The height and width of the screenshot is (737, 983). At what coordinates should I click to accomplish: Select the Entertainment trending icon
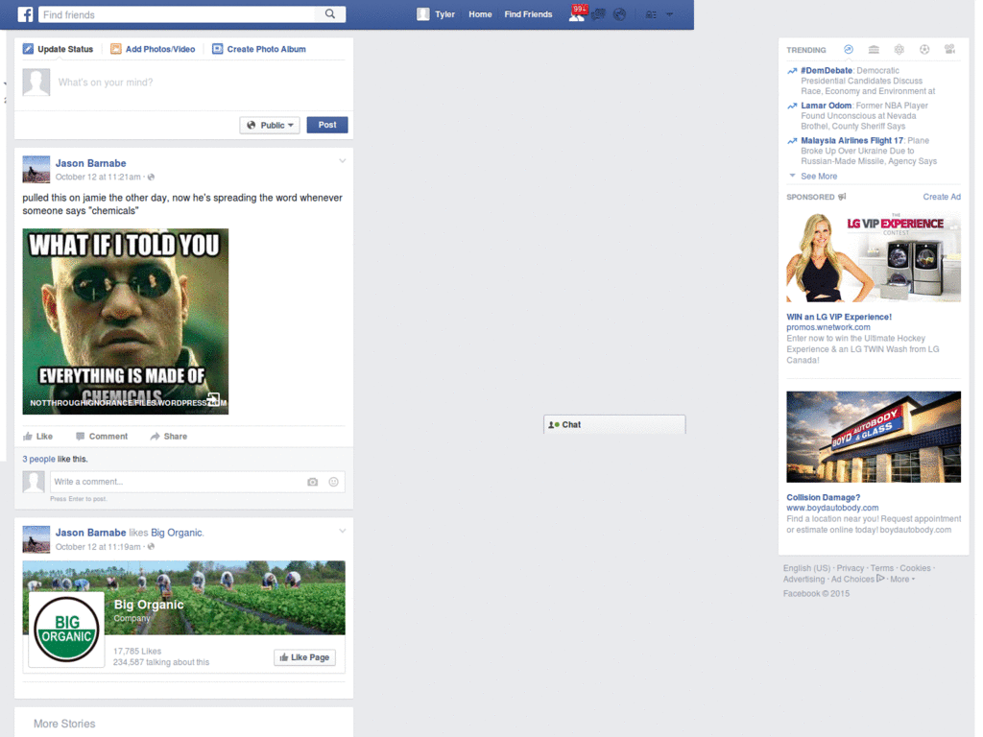point(949,50)
